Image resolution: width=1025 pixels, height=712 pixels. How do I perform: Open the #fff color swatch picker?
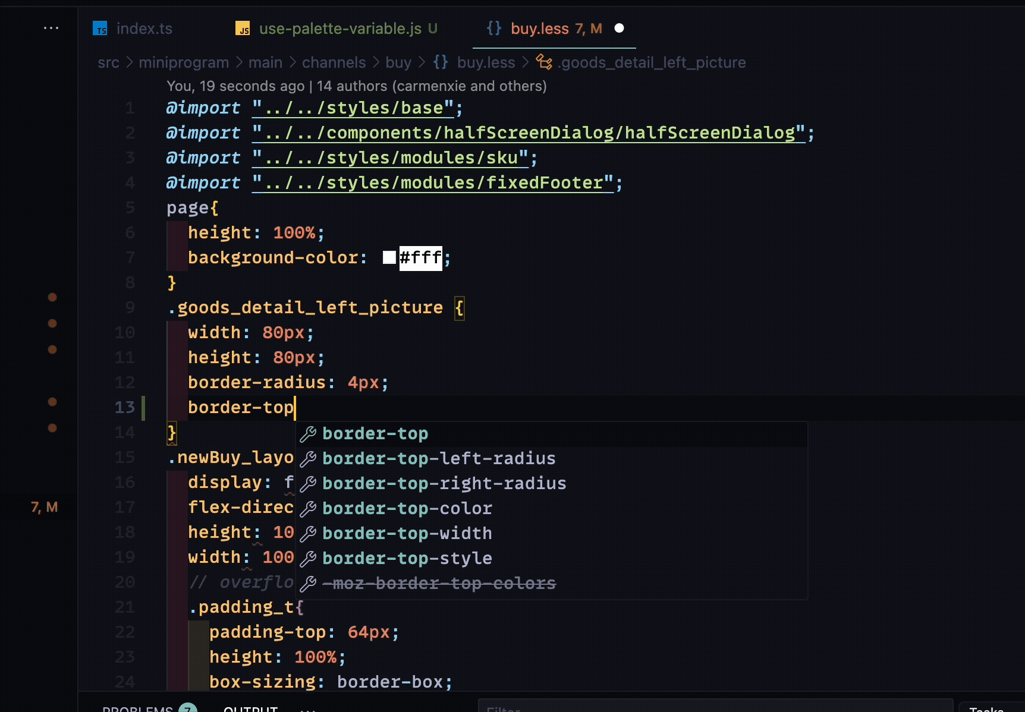coord(389,257)
